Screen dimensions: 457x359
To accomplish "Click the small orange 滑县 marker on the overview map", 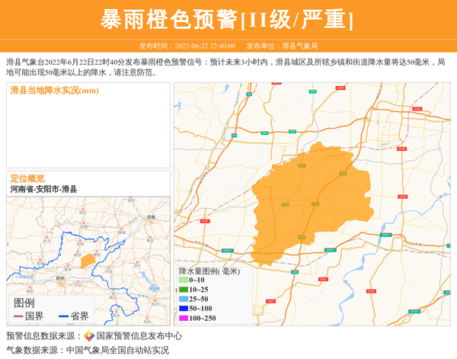I will (x=88, y=261).
